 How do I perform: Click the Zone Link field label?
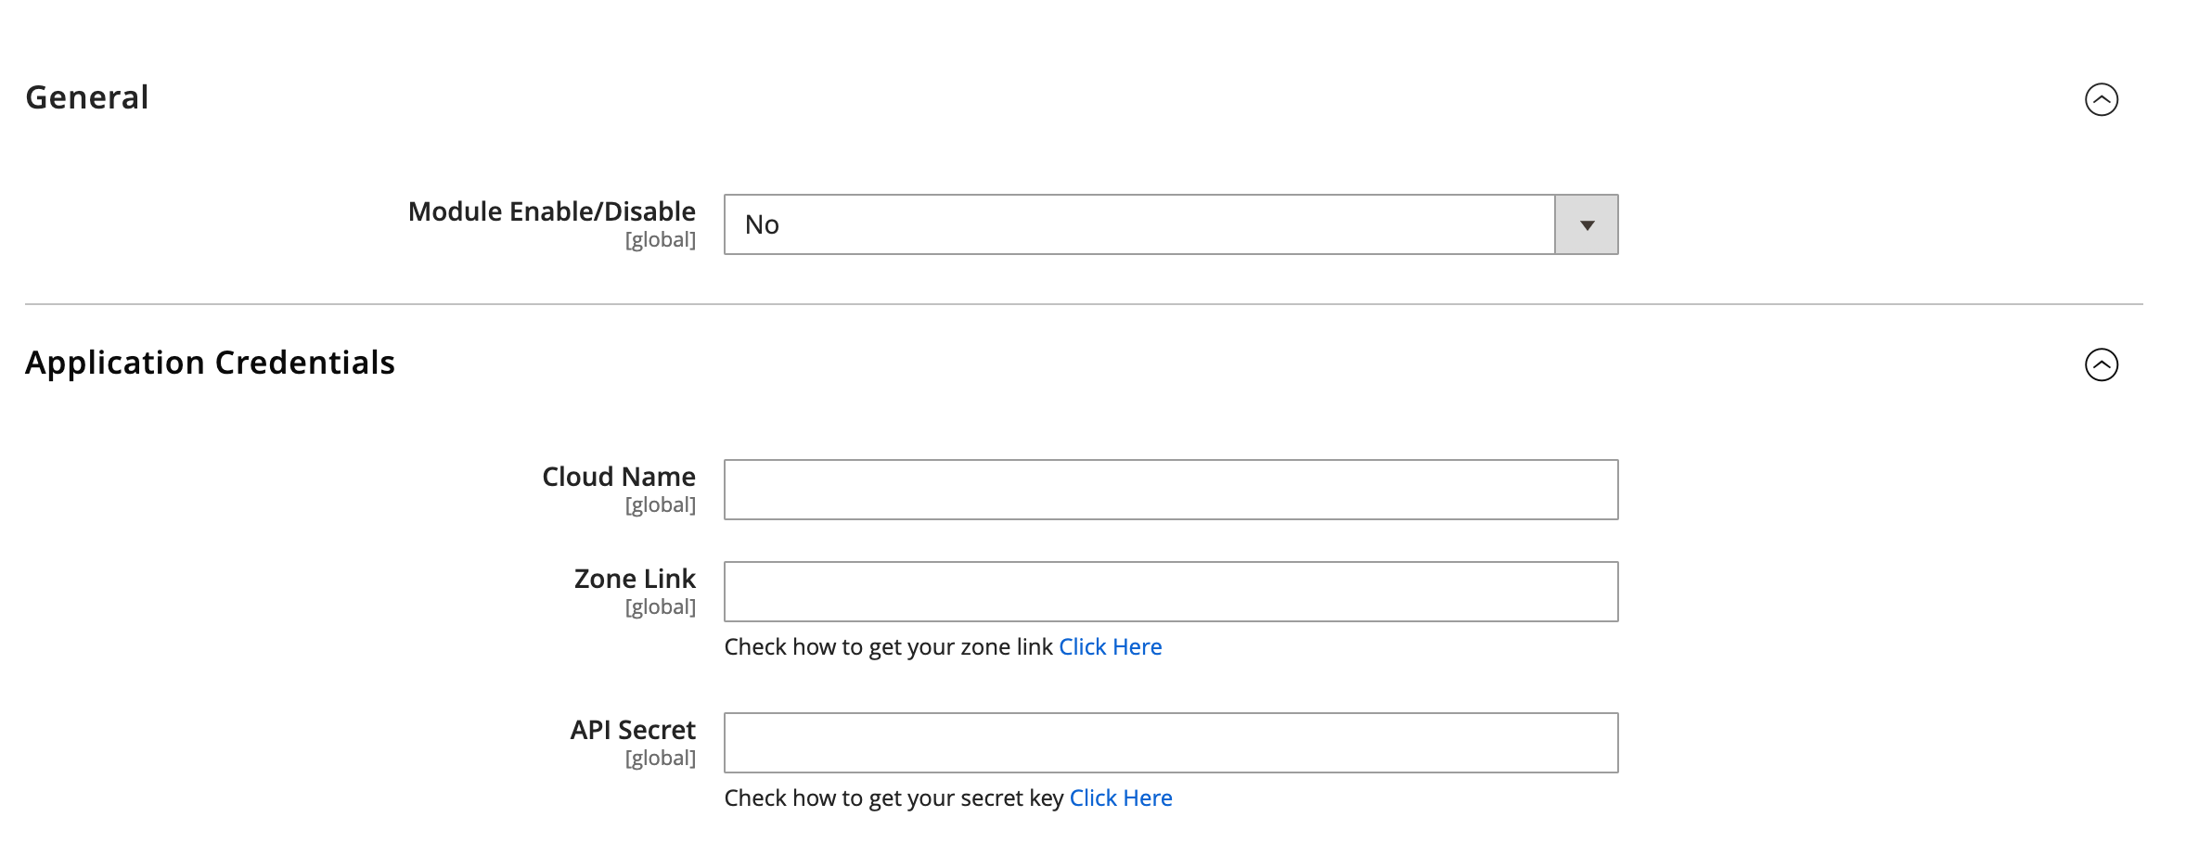tap(635, 579)
